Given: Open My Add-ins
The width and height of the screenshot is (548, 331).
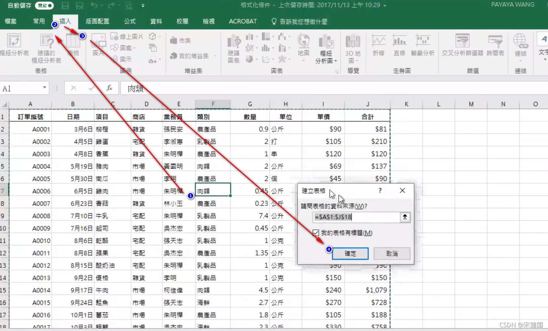Looking at the screenshot, I should (193, 56).
